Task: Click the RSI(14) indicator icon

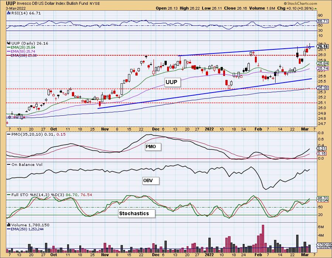Action: coord(9,13)
